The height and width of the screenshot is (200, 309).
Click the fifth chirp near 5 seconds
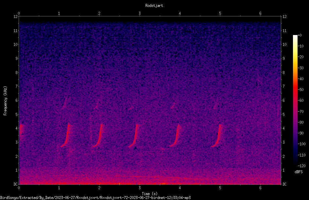pos(217,136)
